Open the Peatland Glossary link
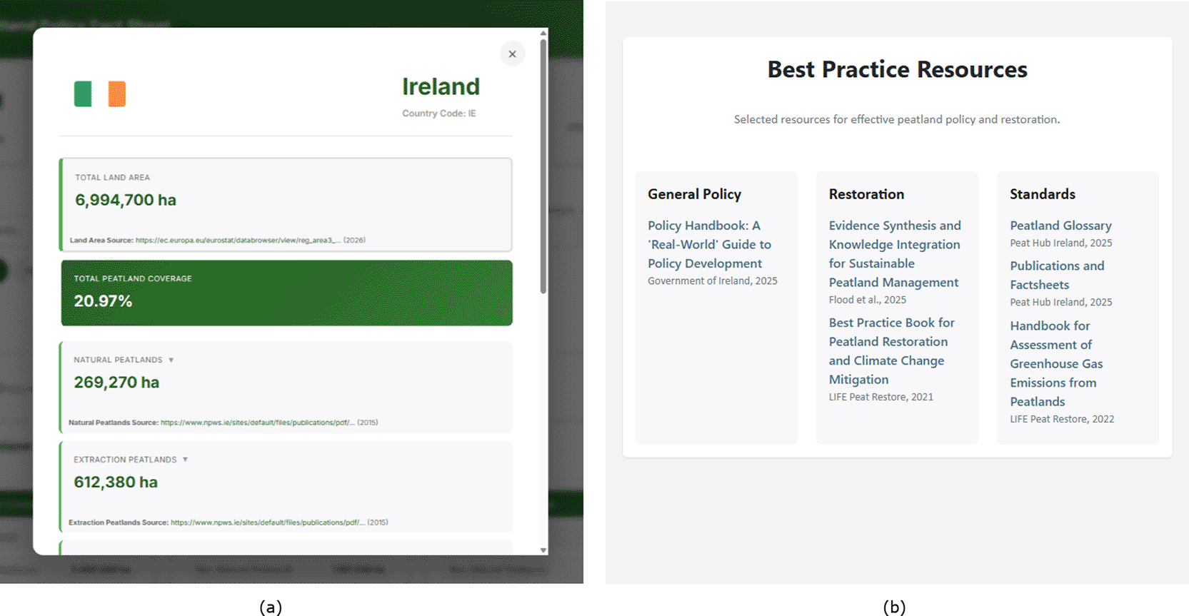This screenshot has width=1189, height=616. [x=1060, y=226]
